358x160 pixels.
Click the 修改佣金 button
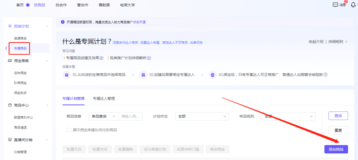click(217, 149)
